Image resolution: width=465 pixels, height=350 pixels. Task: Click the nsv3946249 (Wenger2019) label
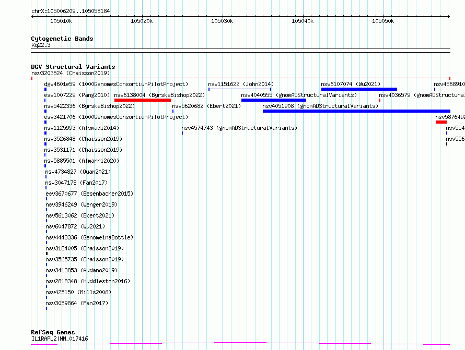[x=82, y=204]
